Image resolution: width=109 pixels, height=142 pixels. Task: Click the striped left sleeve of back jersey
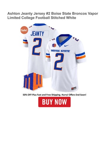pyautogui.click(x=25, y=42)
